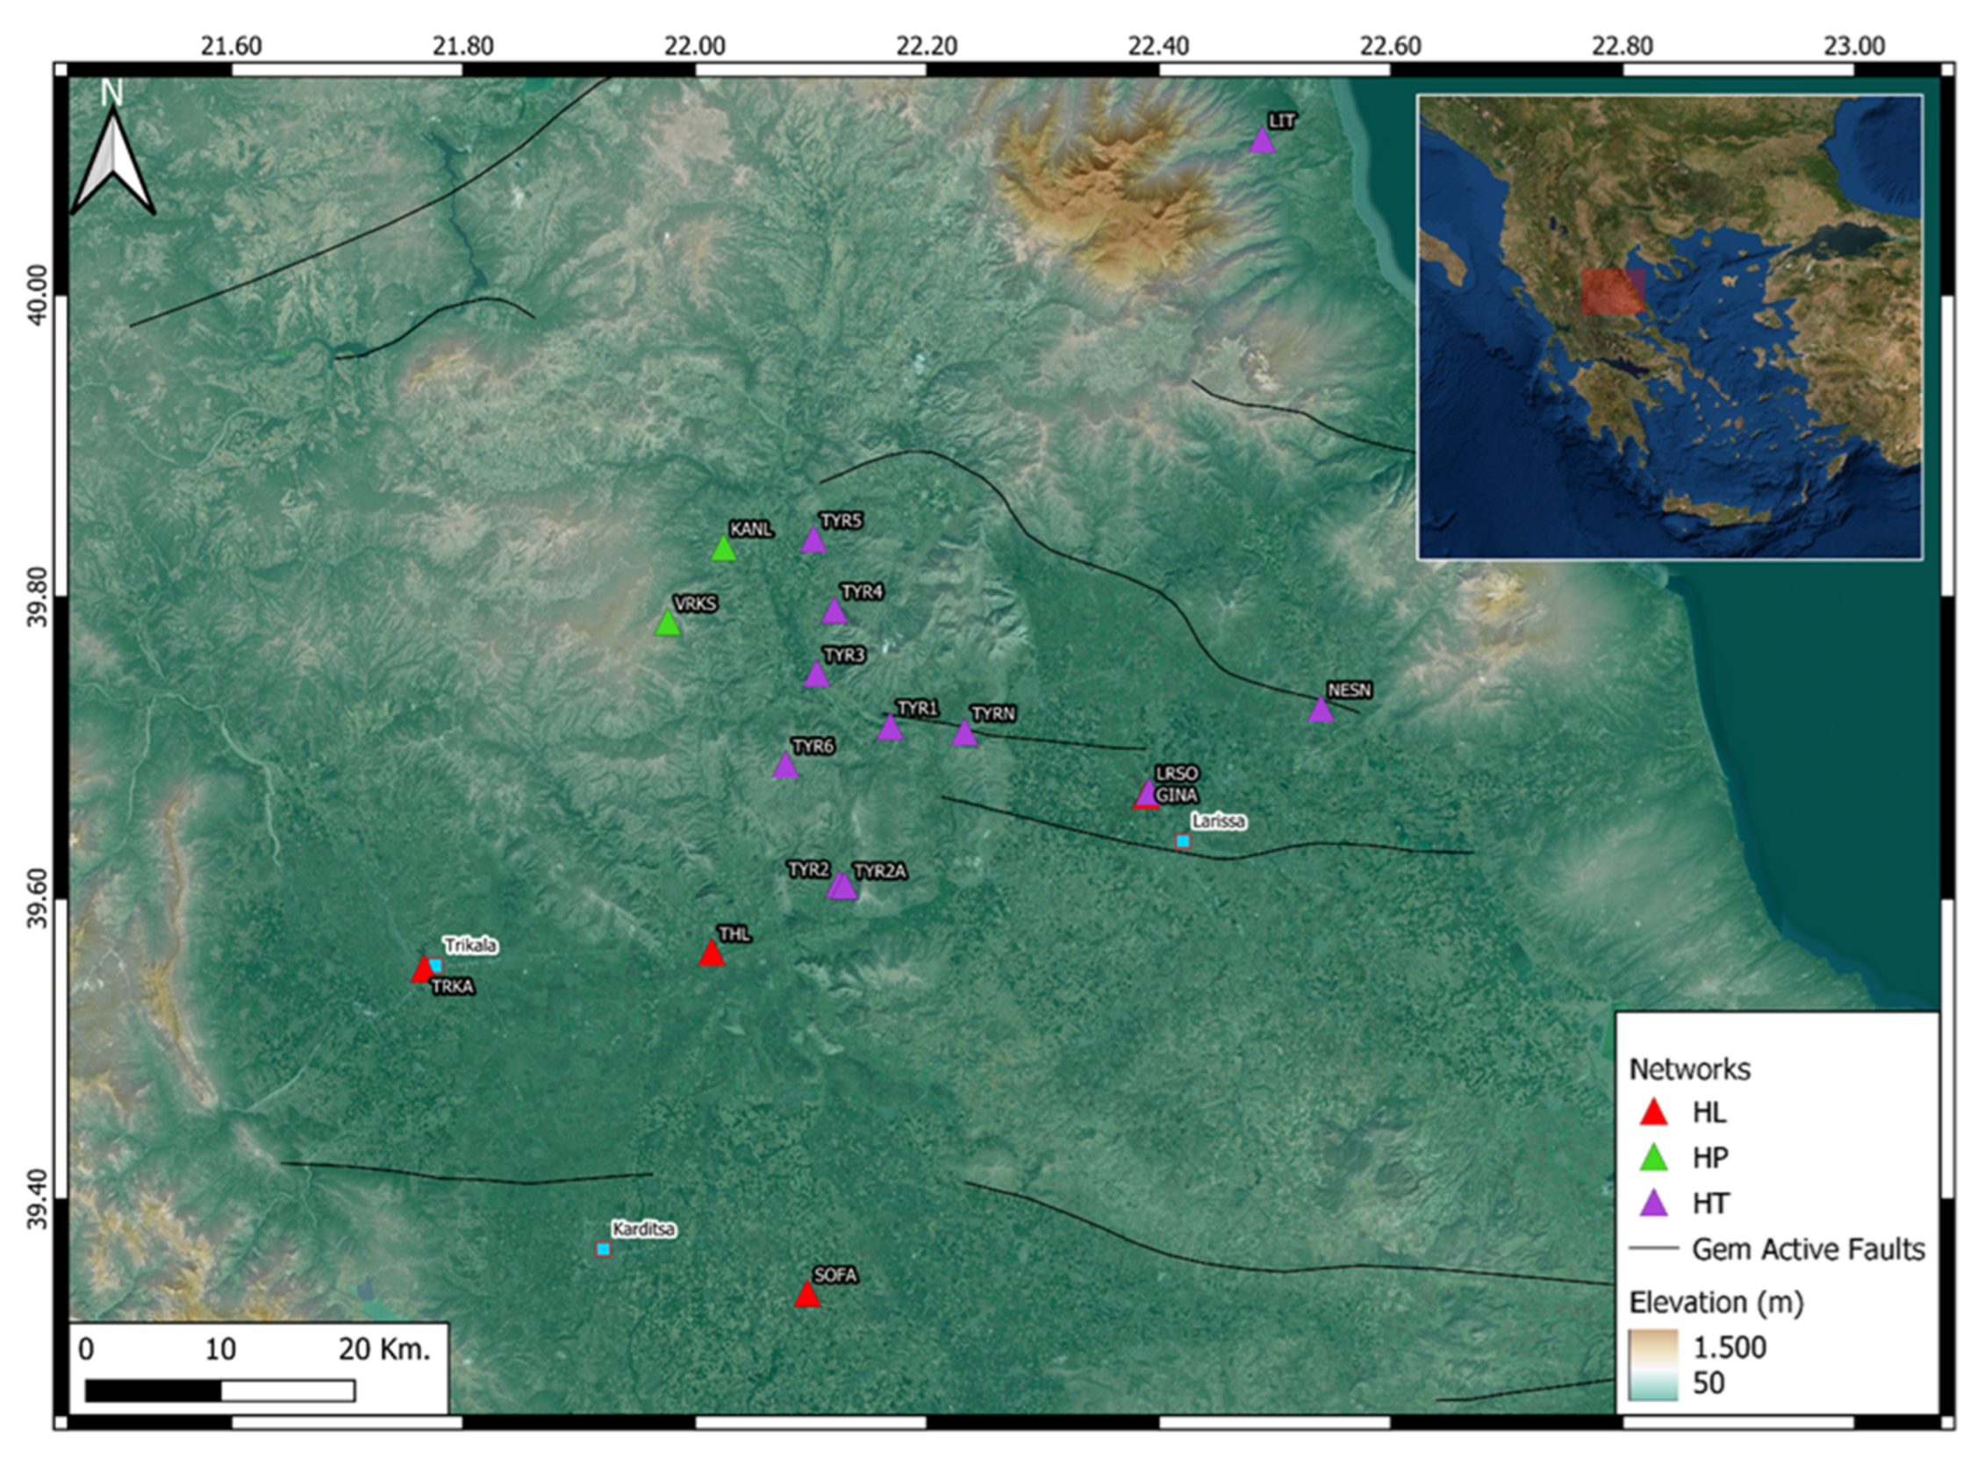Click the red highlighted area in inset map
The width and height of the screenshot is (1977, 1458).
coord(1613,292)
